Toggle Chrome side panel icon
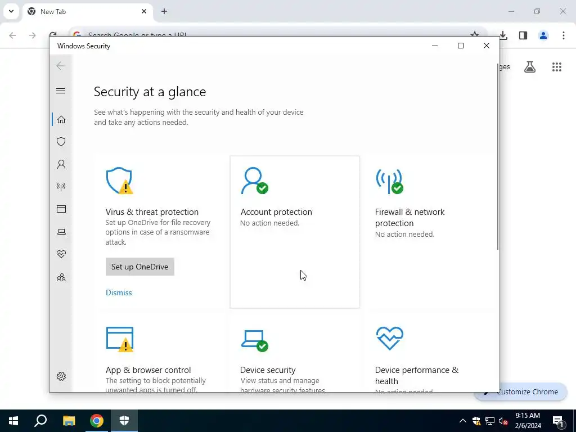The width and height of the screenshot is (576, 432). click(x=523, y=35)
